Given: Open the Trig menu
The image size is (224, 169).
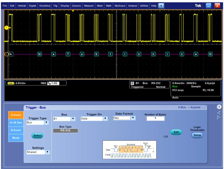Looking at the screenshot, I should coord(55,6).
